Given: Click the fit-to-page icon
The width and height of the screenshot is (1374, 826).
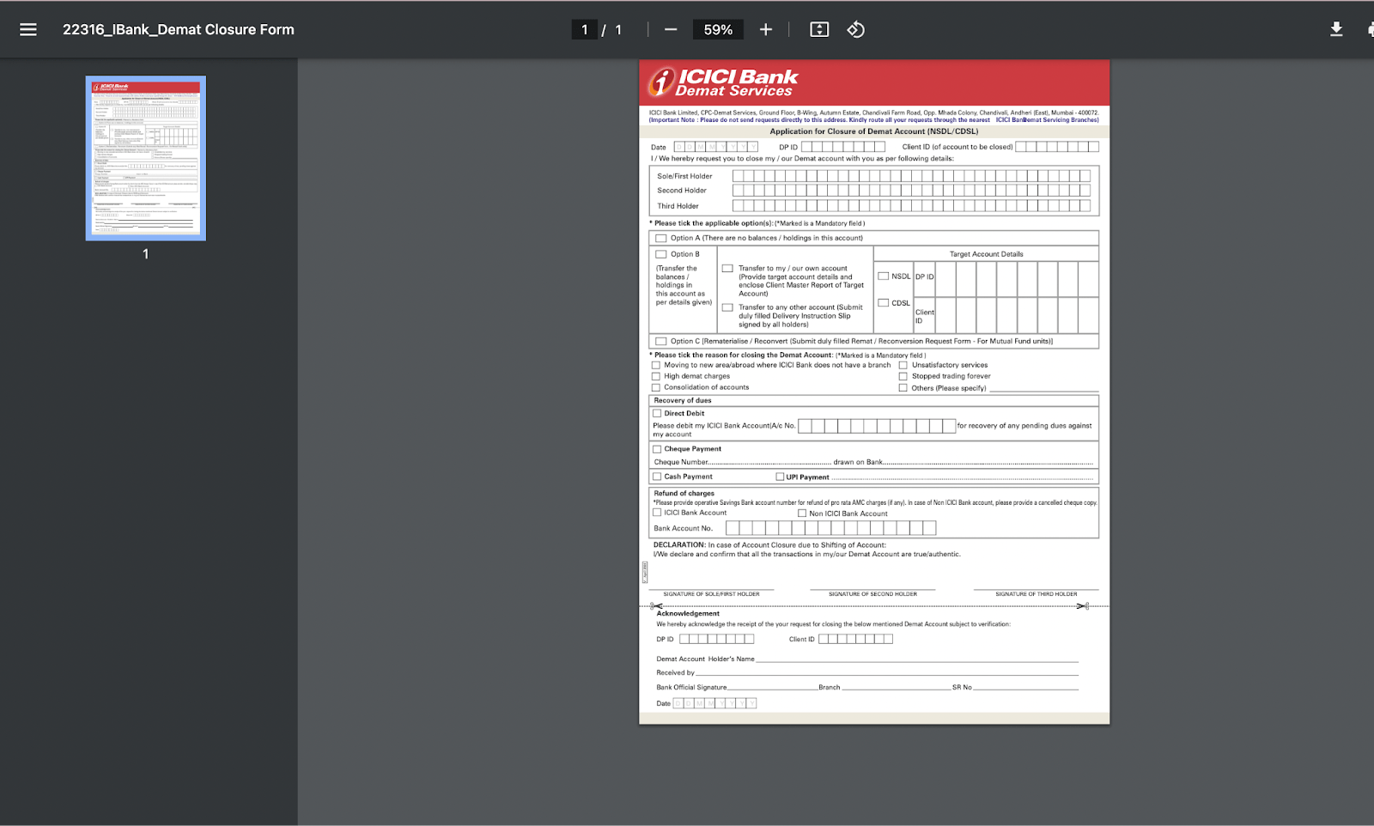Looking at the screenshot, I should (x=818, y=28).
